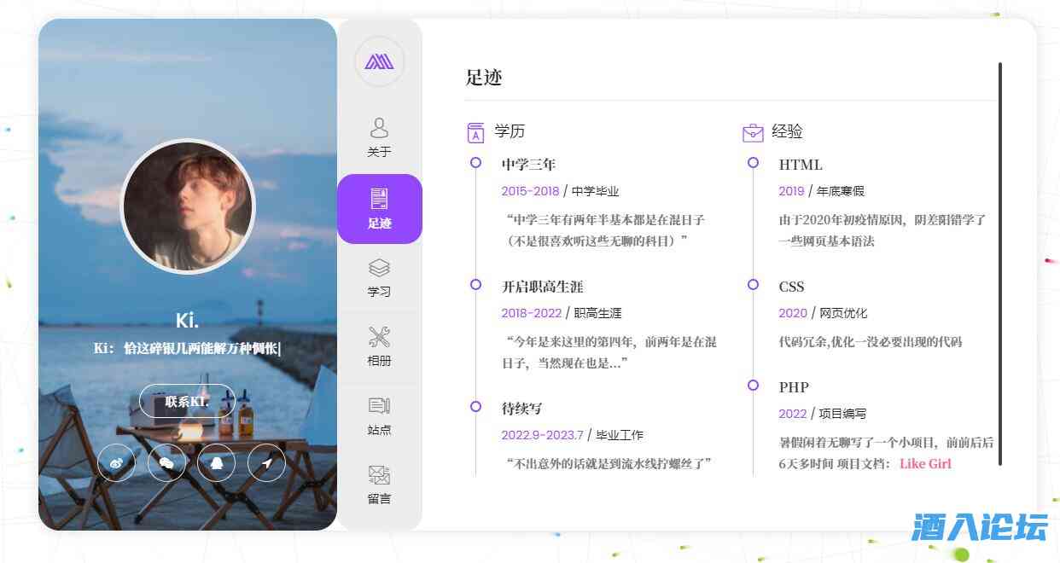The height and width of the screenshot is (563, 1060).
Task: Click the vertical scrollbar on right
Action: [x=1000, y=264]
